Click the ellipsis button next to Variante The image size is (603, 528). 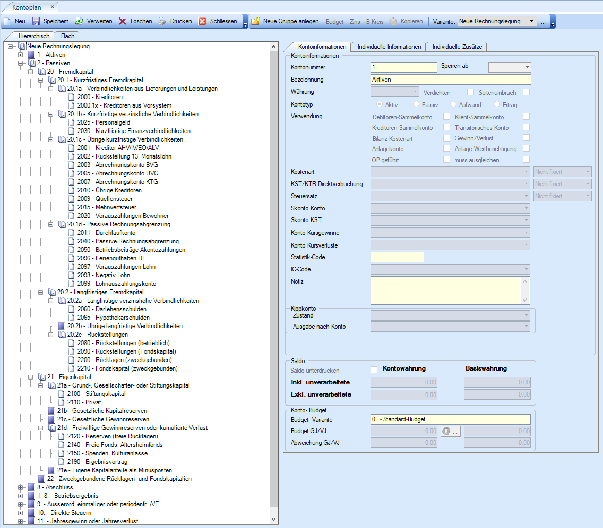[543, 22]
